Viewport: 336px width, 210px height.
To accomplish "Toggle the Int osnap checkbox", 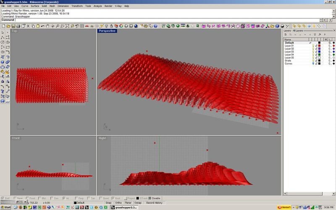I will click(x=64, y=198).
